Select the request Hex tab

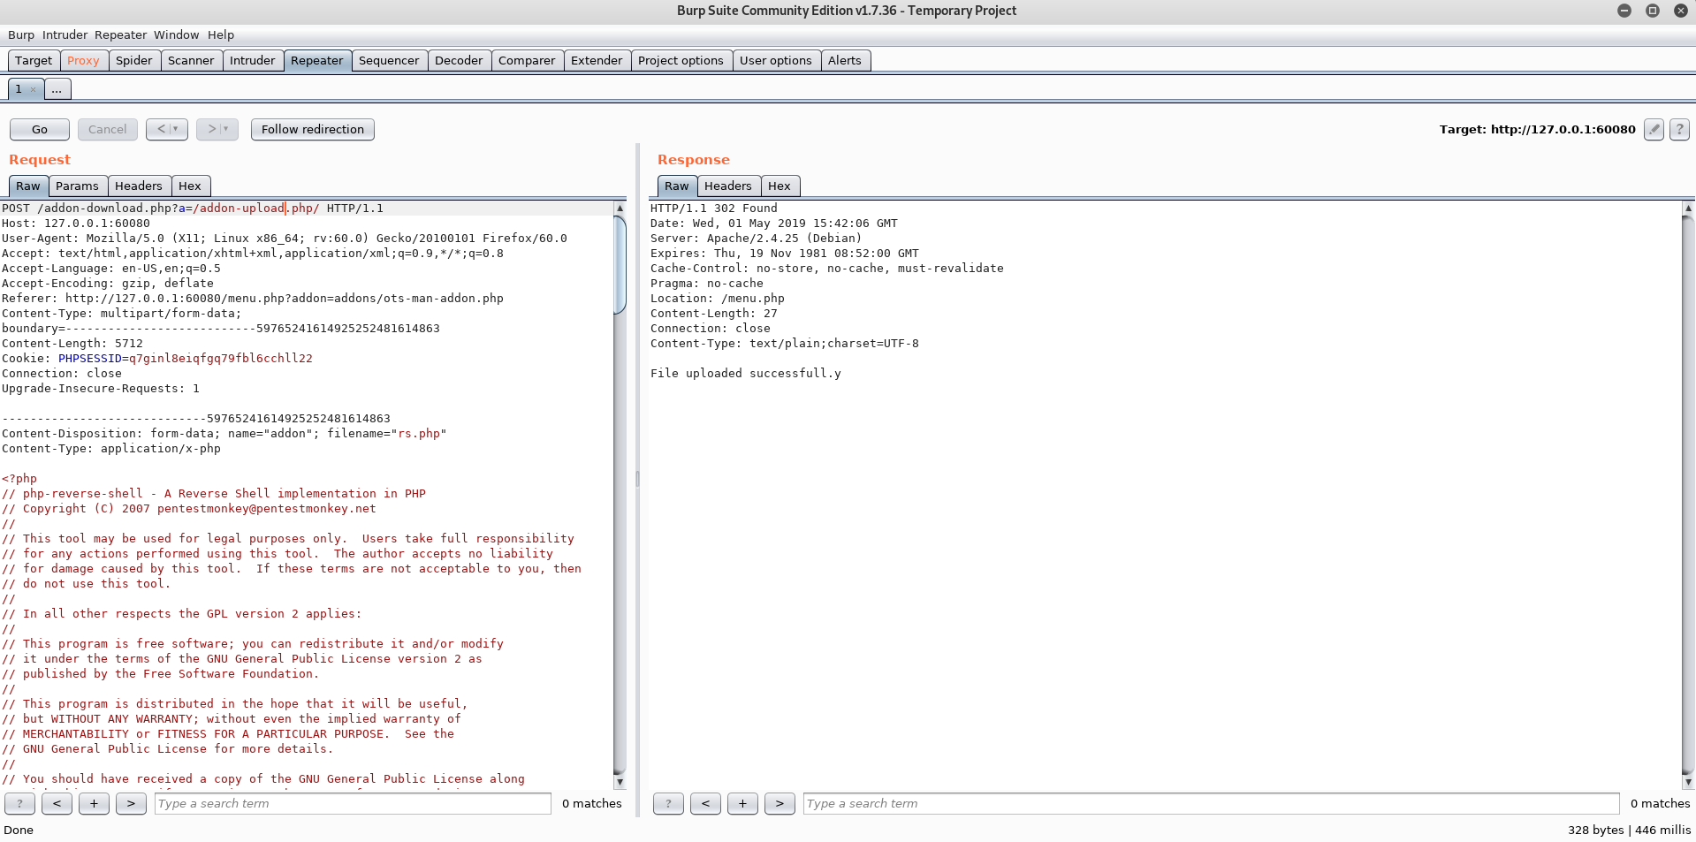tap(190, 186)
